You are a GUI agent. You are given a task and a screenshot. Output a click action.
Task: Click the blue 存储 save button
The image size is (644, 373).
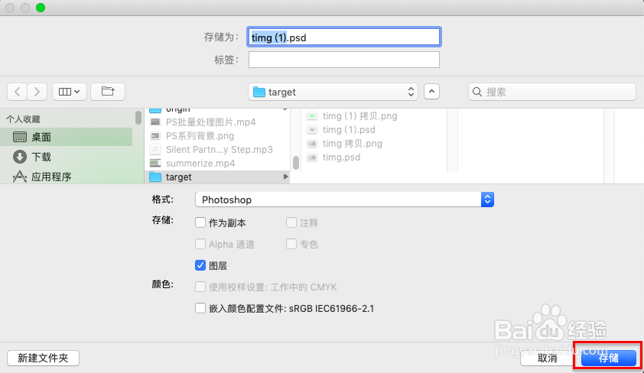point(609,358)
